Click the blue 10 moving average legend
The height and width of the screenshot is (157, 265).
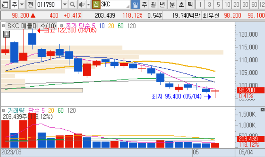click(x=102, y=26)
